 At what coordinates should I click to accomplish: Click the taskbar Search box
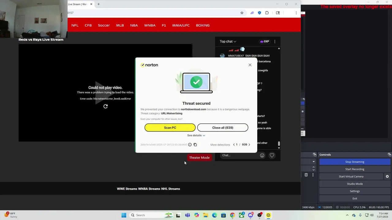point(152,215)
